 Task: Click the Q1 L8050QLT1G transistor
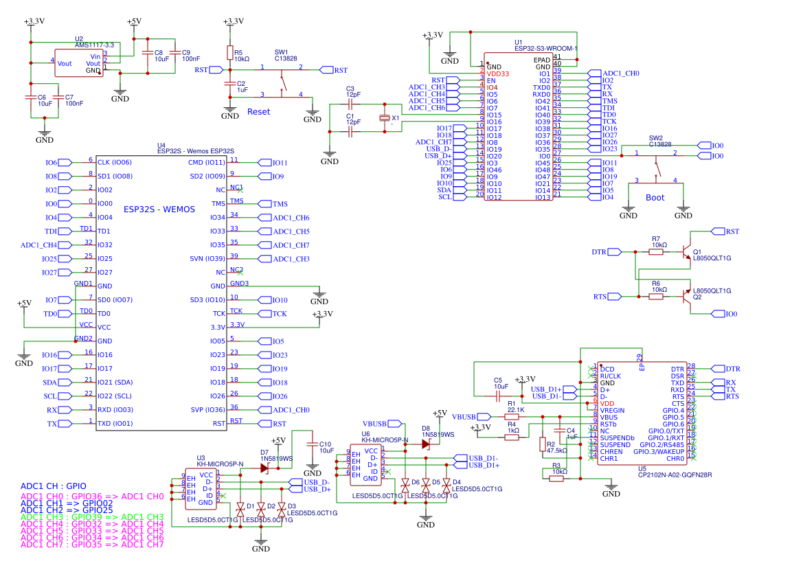point(687,252)
